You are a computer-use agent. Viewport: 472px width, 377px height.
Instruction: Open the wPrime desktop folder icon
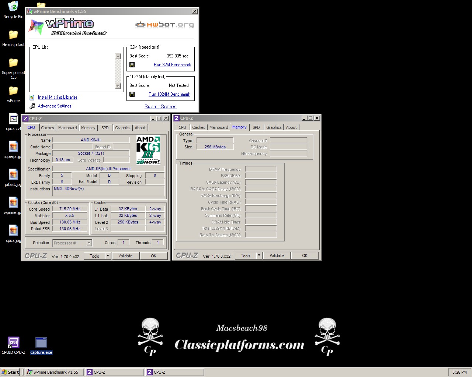click(13, 91)
